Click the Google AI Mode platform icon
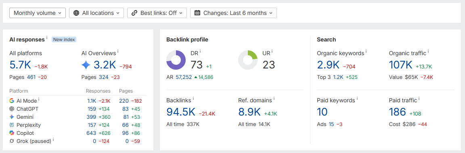The image size is (465, 153). click(12, 101)
